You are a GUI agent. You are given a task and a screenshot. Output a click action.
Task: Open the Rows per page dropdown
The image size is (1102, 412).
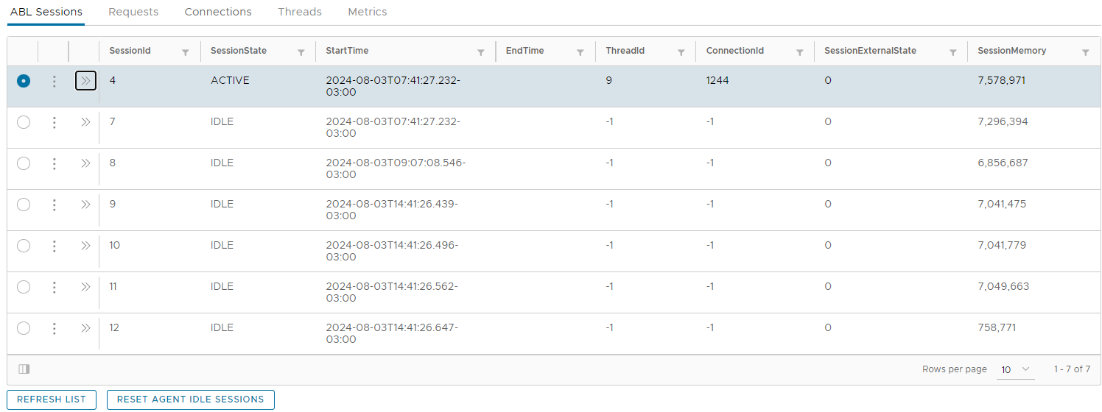pyautogui.click(x=1015, y=369)
